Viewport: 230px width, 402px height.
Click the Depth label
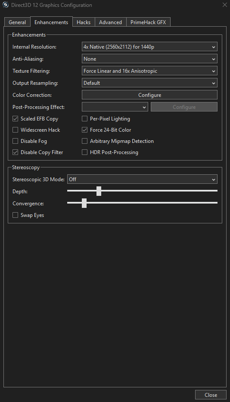(20, 192)
